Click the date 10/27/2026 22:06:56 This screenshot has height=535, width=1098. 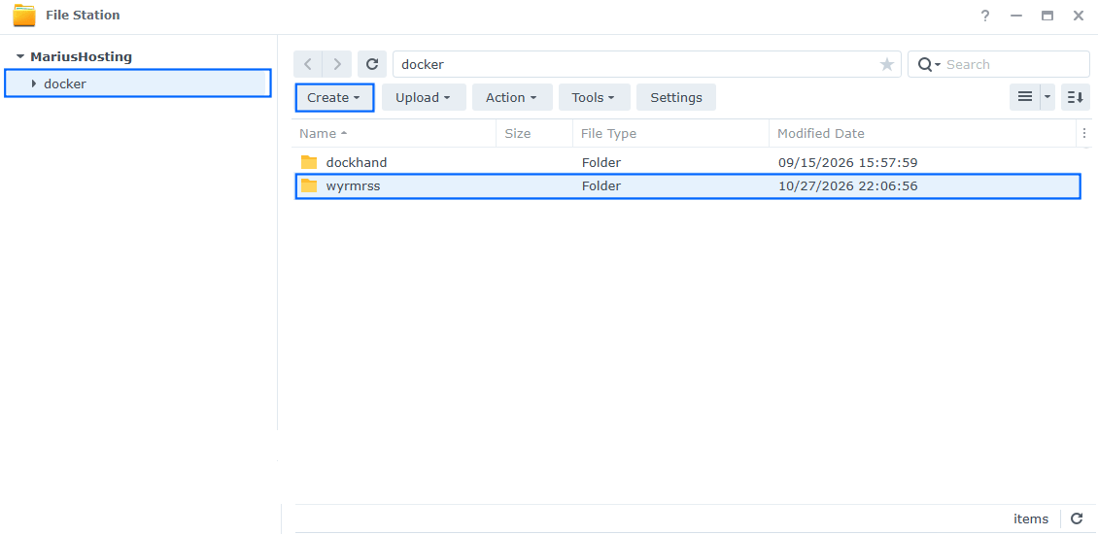pos(848,186)
